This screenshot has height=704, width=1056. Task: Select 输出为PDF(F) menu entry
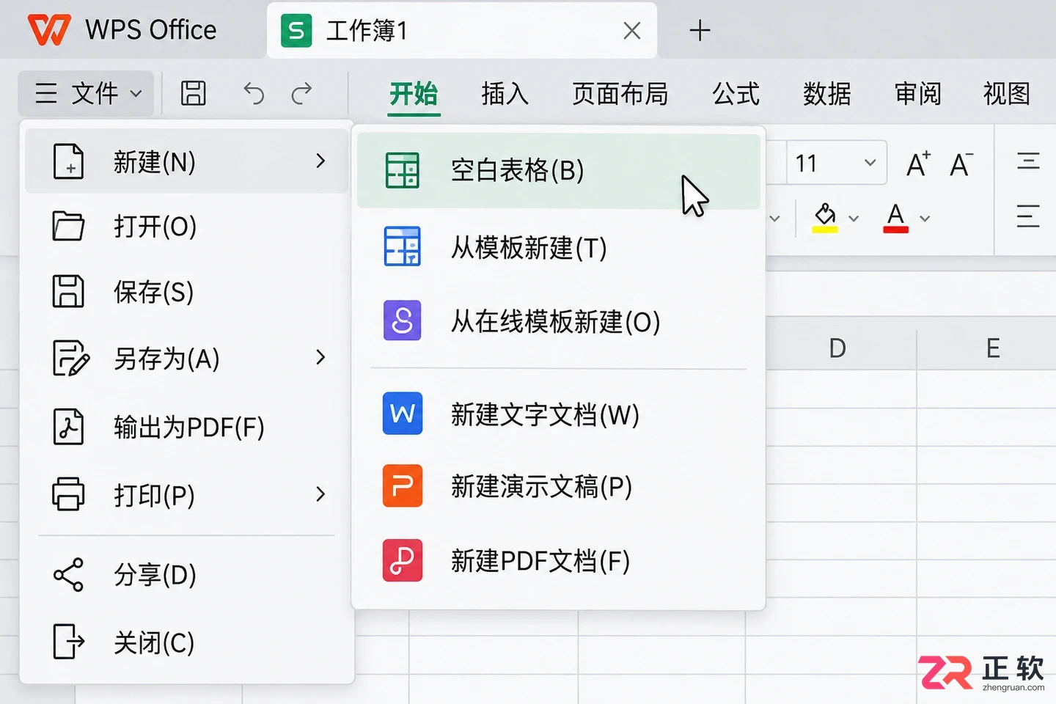(x=186, y=427)
